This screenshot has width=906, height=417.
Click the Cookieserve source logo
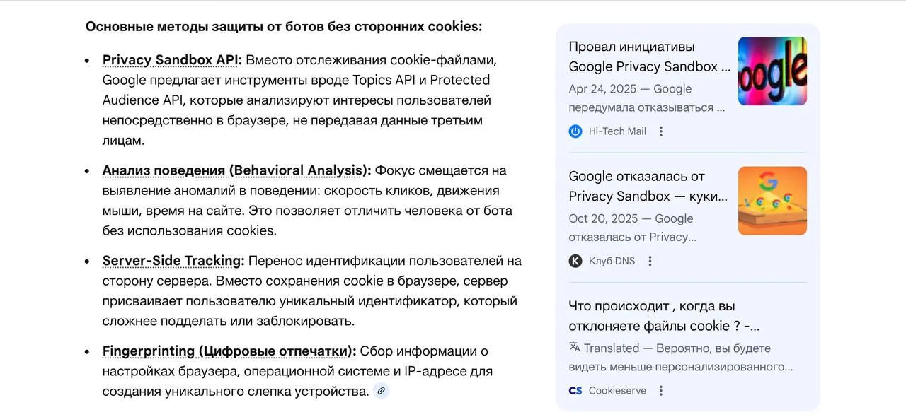tap(575, 391)
